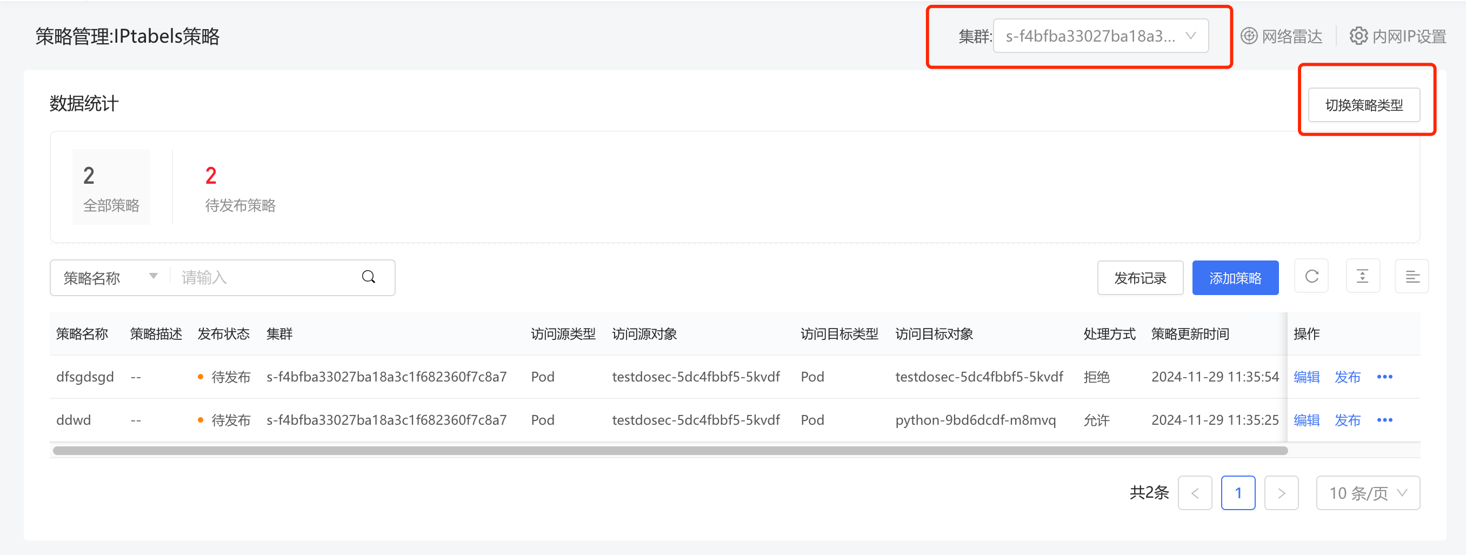Edit the dfsgdsgd policy
This screenshot has height=555, width=1466.
(x=1306, y=377)
